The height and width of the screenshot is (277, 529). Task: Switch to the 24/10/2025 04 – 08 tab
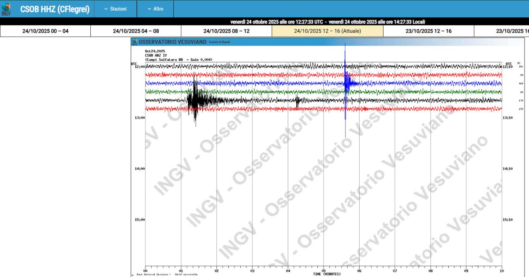[x=136, y=31]
